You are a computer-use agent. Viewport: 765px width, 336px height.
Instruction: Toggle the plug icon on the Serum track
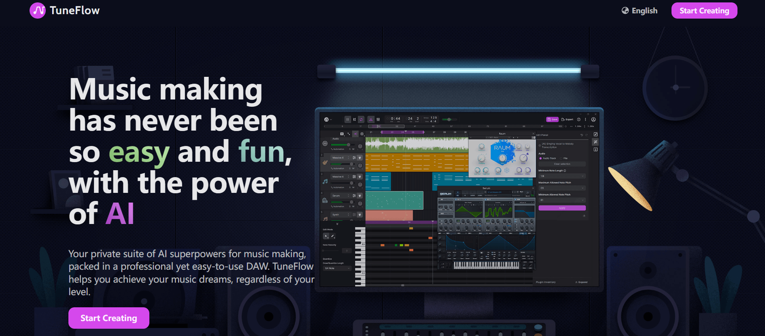[x=360, y=196]
